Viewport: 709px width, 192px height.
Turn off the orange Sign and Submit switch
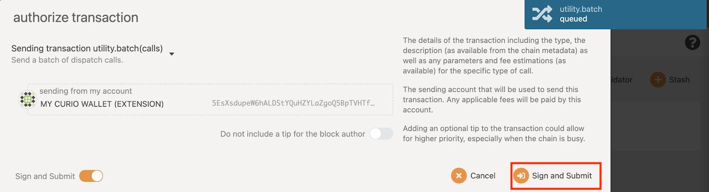(91, 176)
